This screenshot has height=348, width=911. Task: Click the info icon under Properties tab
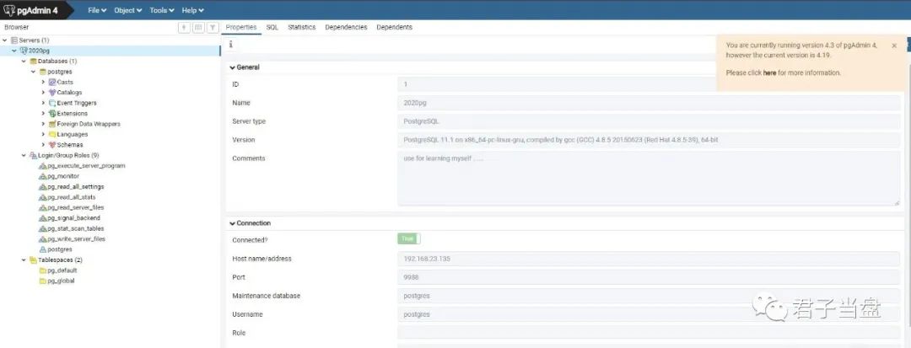tap(230, 45)
